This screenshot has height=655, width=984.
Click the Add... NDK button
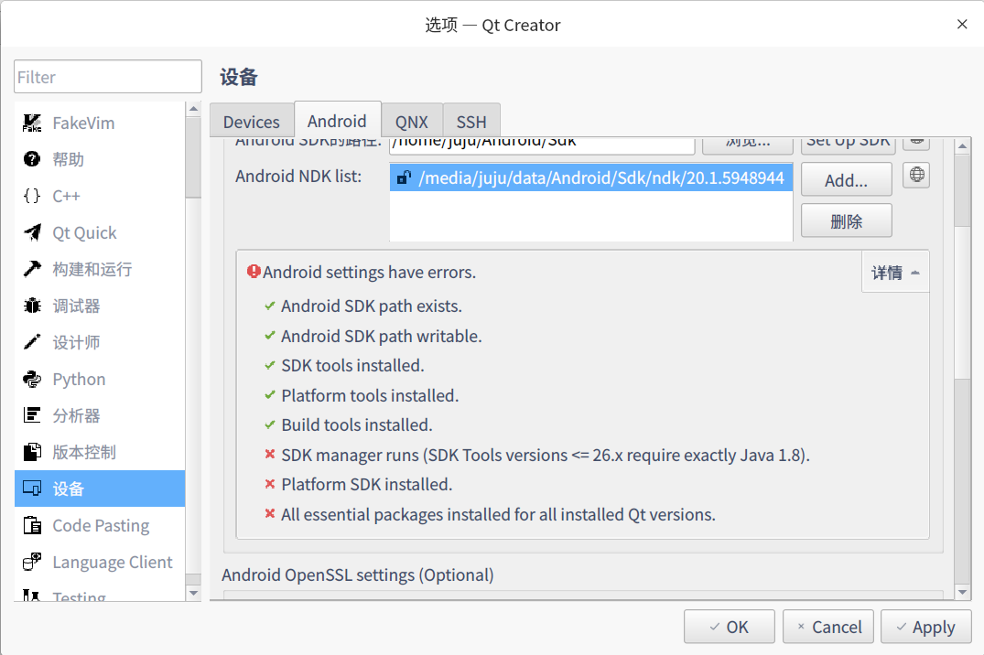pos(846,181)
